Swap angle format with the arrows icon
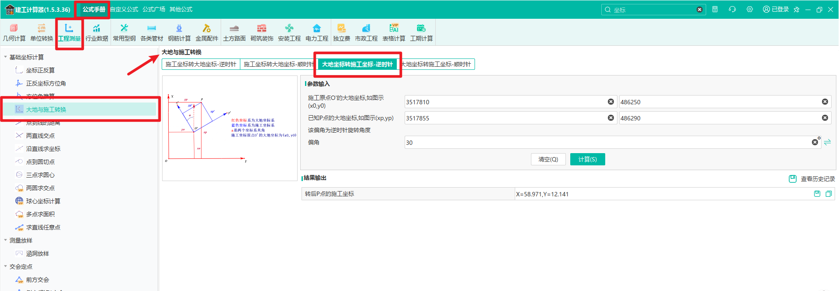The height and width of the screenshot is (291, 839). coord(827,142)
